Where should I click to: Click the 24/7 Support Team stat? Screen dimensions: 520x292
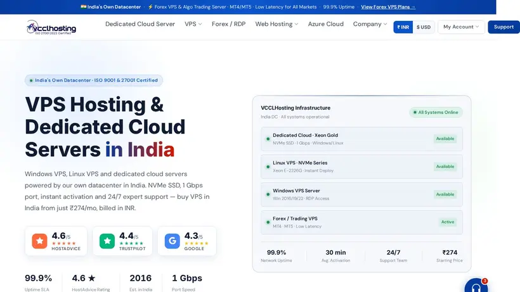pyautogui.click(x=393, y=256)
